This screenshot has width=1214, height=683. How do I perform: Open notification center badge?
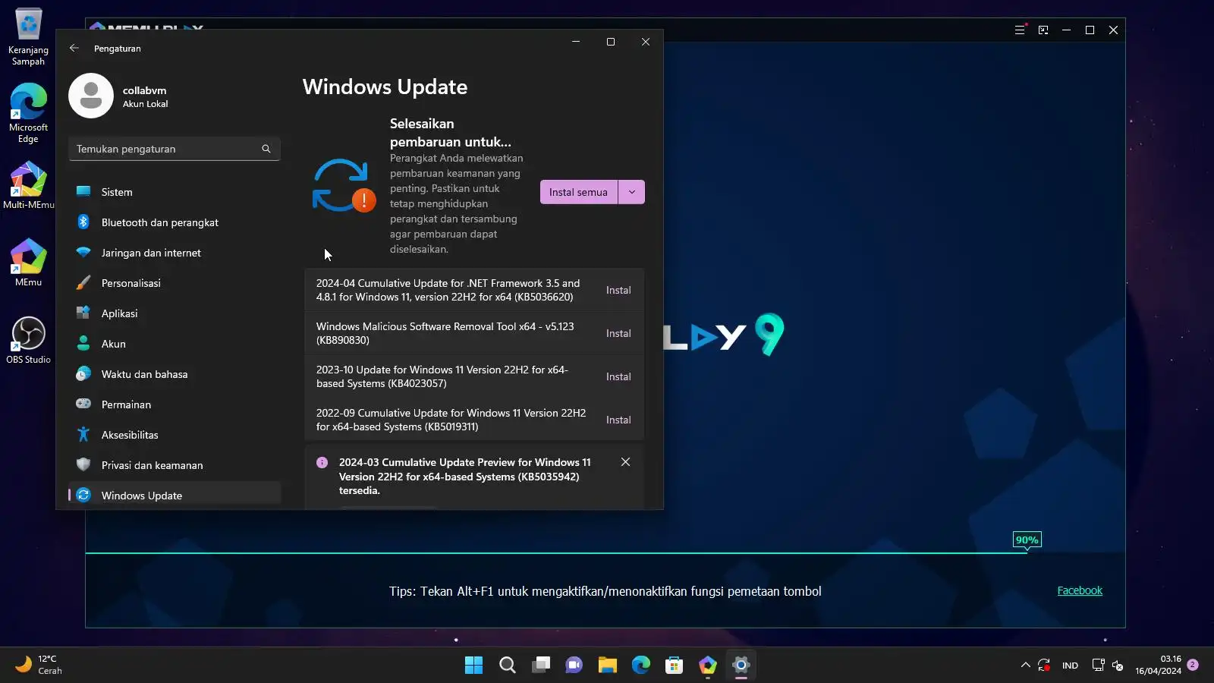1193,665
